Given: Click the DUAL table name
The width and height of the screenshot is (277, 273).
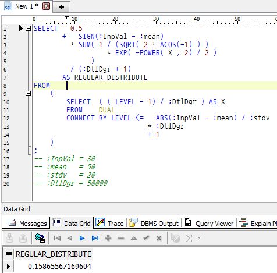Looking at the screenshot, I should click(106, 110).
